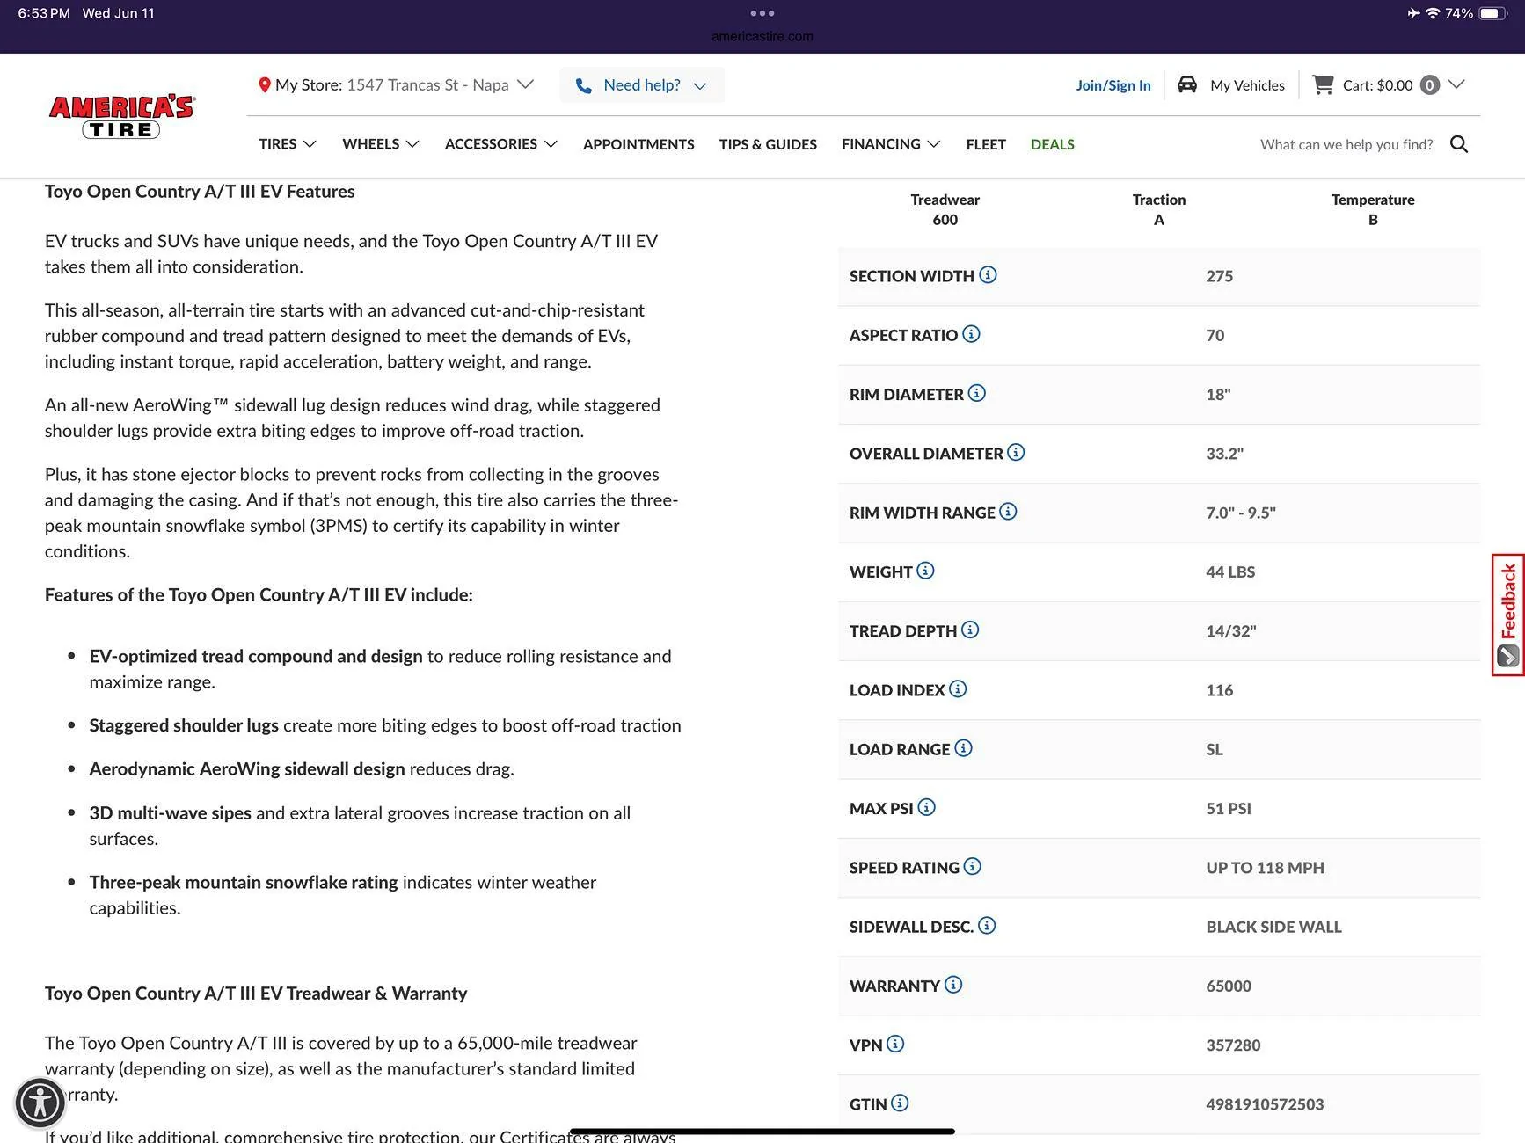1525x1143 pixels.
Task: Open the accessibility options icon
Action: point(40,1103)
